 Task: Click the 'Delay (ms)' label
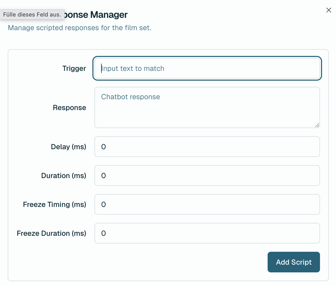[x=68, y=147]
